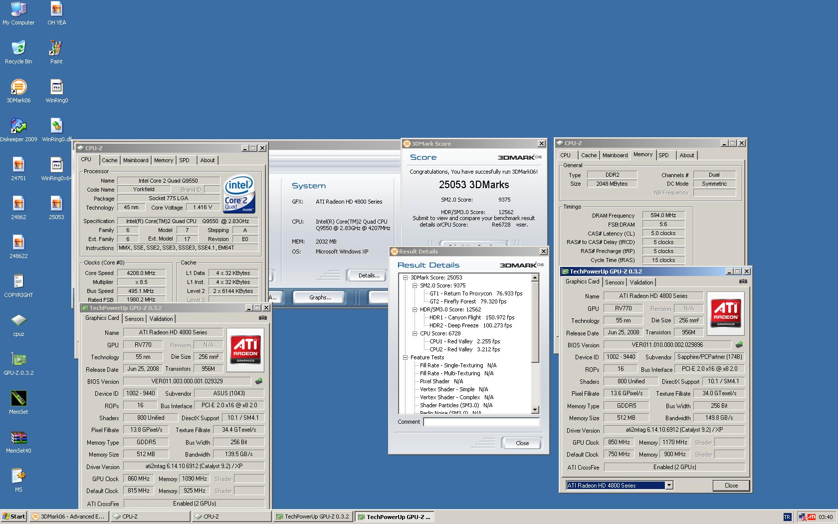The image size is (838, 524).
Task: Open About tab in right CPU-Z window
Action: [x=687, y=155]
